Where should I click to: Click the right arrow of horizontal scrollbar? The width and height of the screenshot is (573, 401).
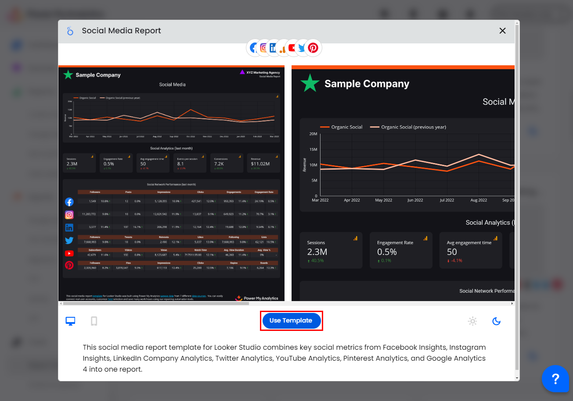tap(512, 303)
